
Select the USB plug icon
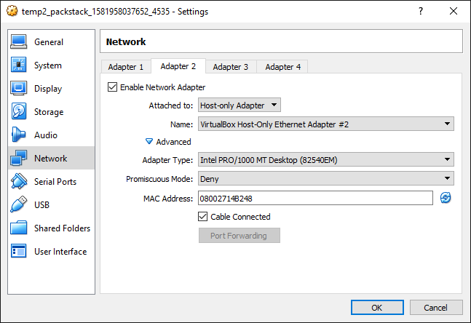click(19, 204)
